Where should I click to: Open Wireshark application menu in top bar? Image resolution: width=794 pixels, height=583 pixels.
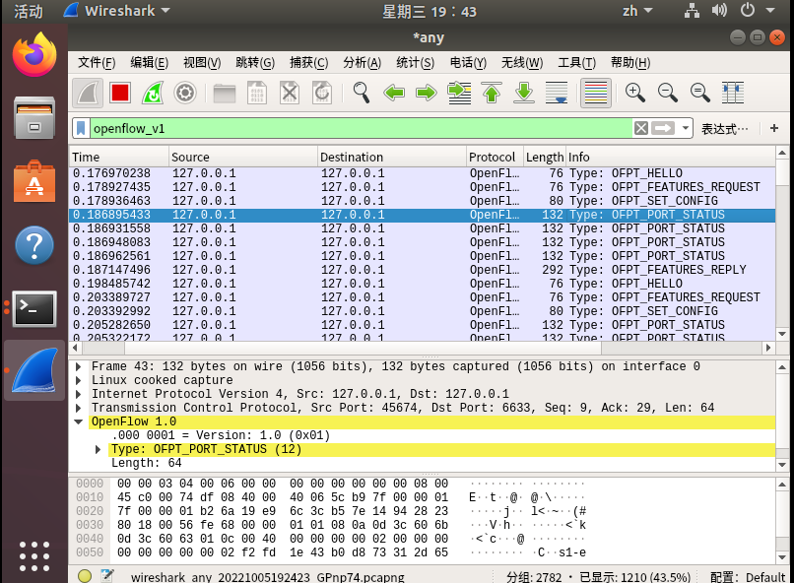pos(117,11)
